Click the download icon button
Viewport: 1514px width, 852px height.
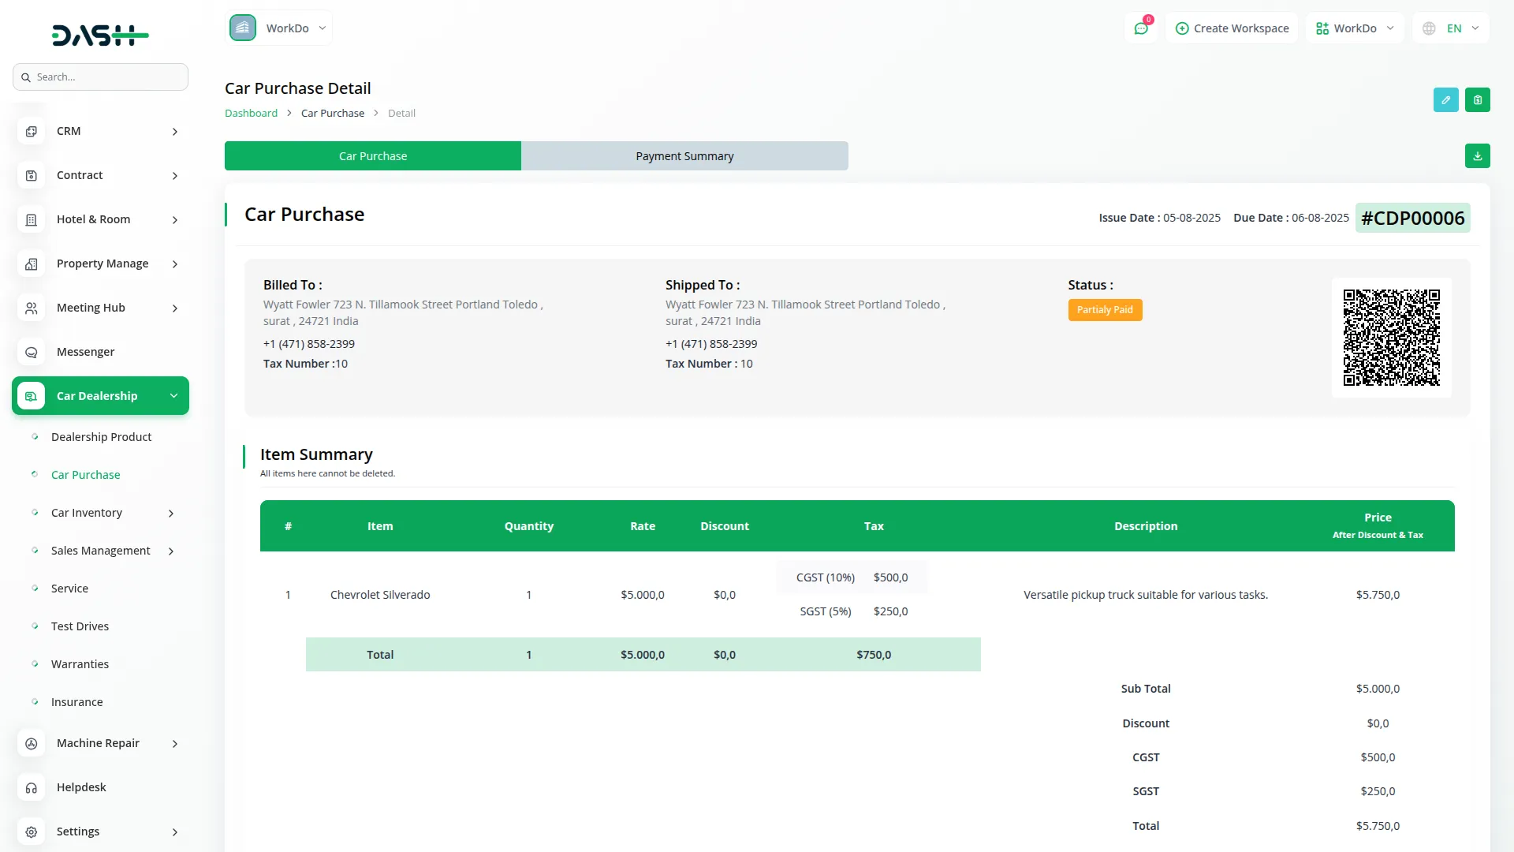tap(1478, 156)
